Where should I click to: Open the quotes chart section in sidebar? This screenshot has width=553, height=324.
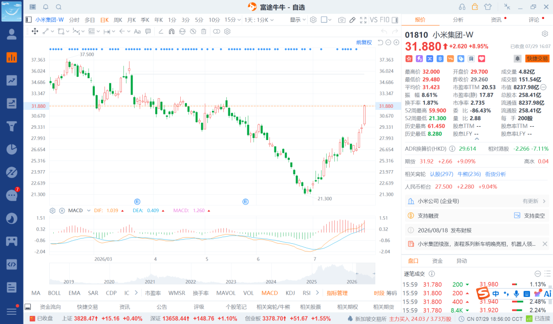[12, 57]
